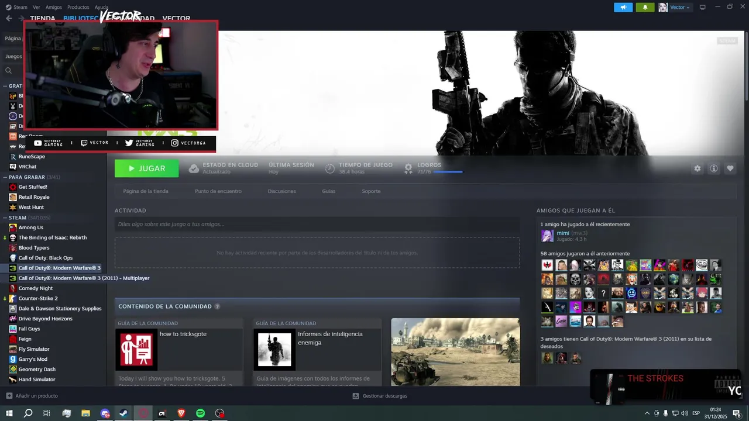749x421 pixels.
Task: Open File Explorer from taskbar
Action: click(85, 413)
